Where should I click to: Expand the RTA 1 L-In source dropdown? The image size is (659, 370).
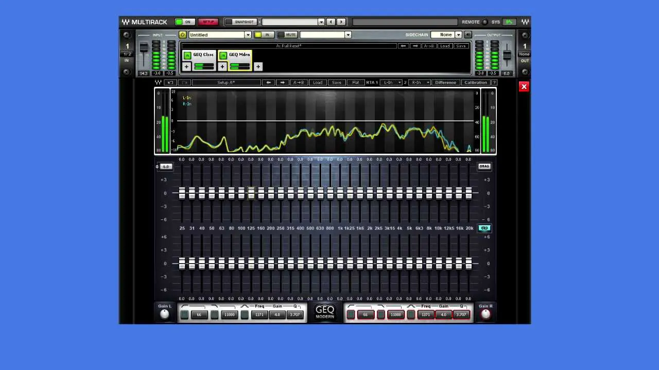398,83
